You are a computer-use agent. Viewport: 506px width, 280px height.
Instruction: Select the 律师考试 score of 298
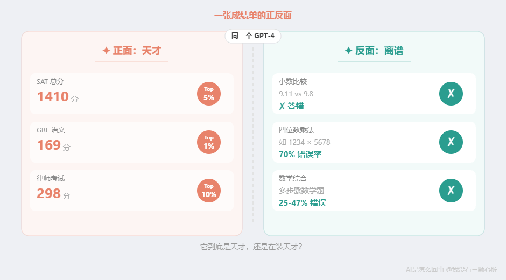(x=48, y=194)
